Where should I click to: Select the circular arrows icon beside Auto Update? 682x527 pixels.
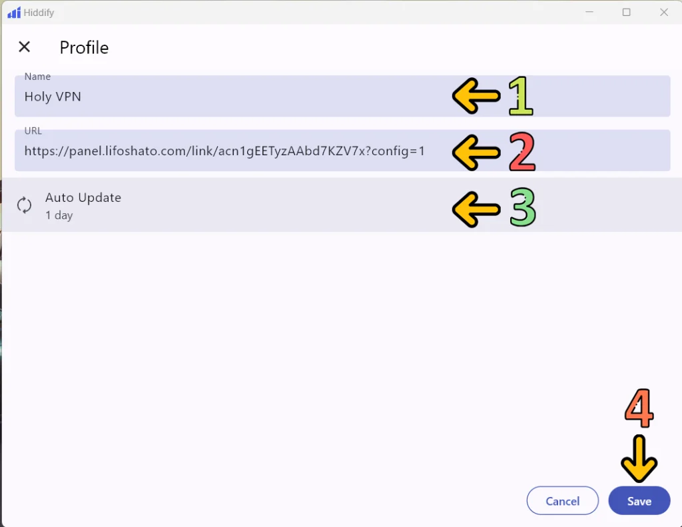pos(25,205)
